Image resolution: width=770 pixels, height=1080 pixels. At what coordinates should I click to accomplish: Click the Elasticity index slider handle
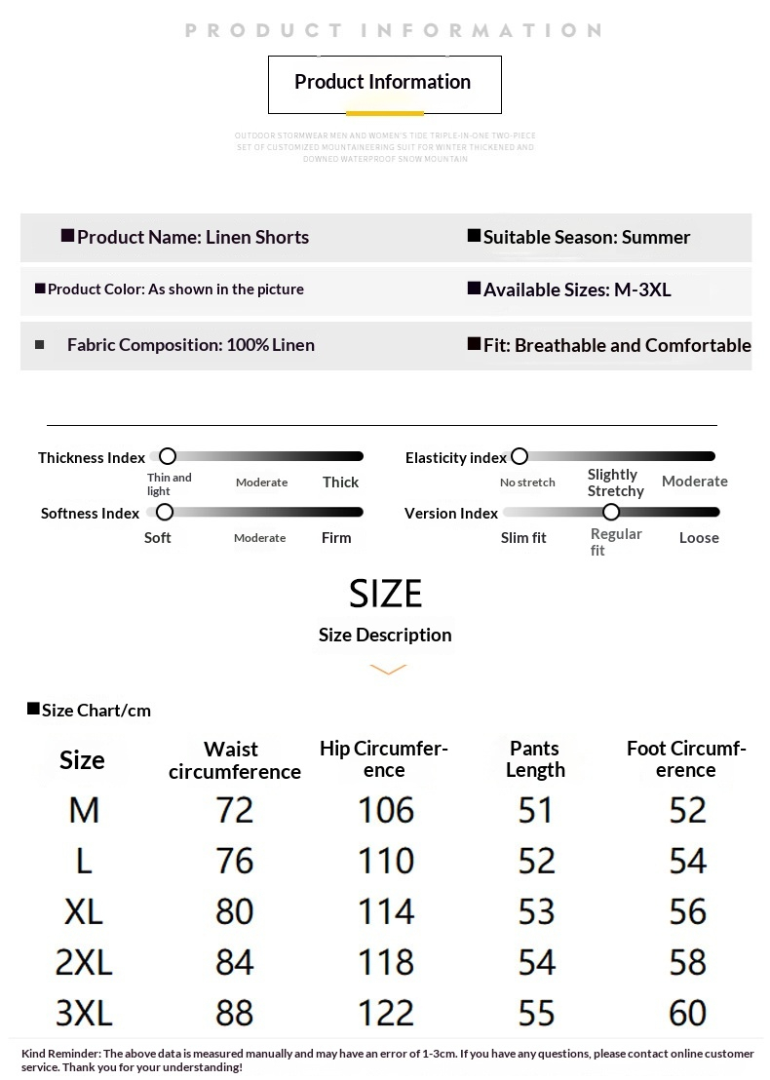pos(519,456)
